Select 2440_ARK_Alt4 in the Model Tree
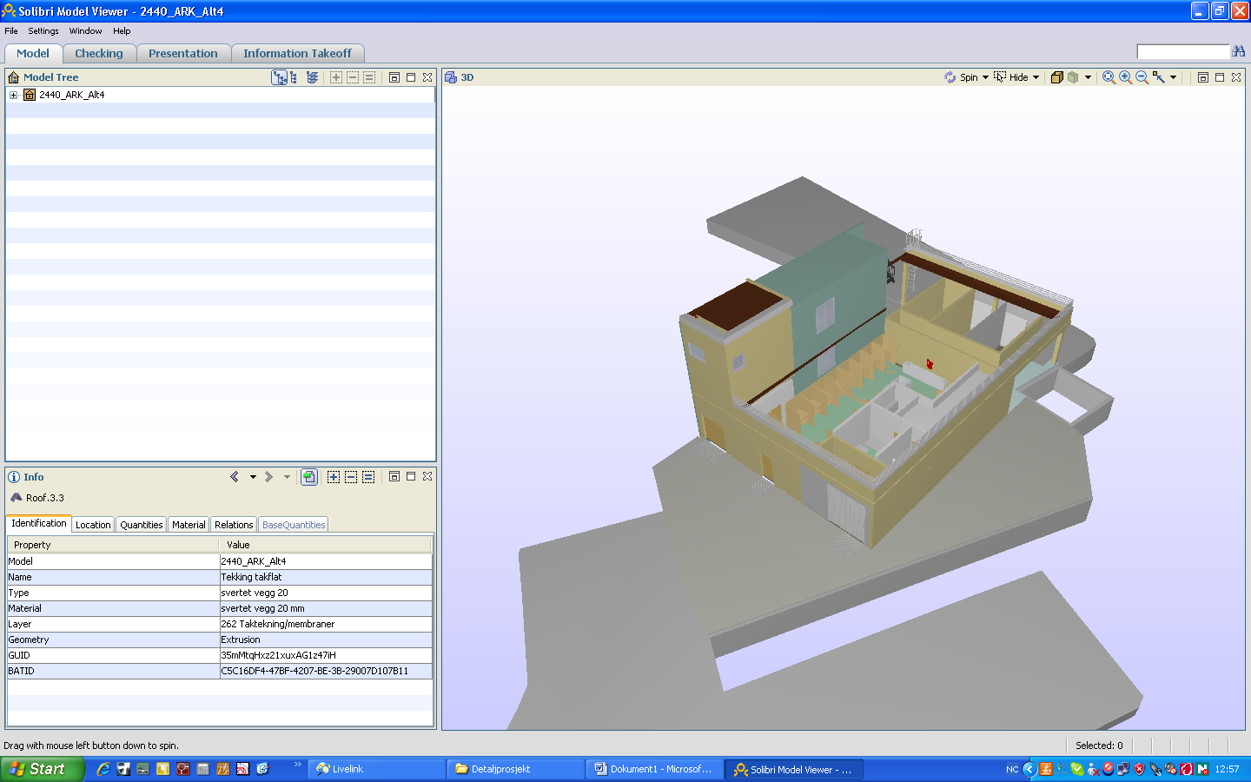This screenshot has width=1251, height=782. tap(71, 95)
